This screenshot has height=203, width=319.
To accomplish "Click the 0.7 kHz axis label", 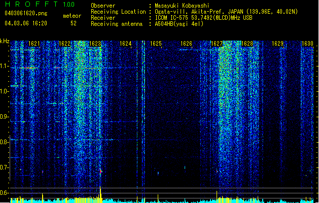I will (4, 167).
